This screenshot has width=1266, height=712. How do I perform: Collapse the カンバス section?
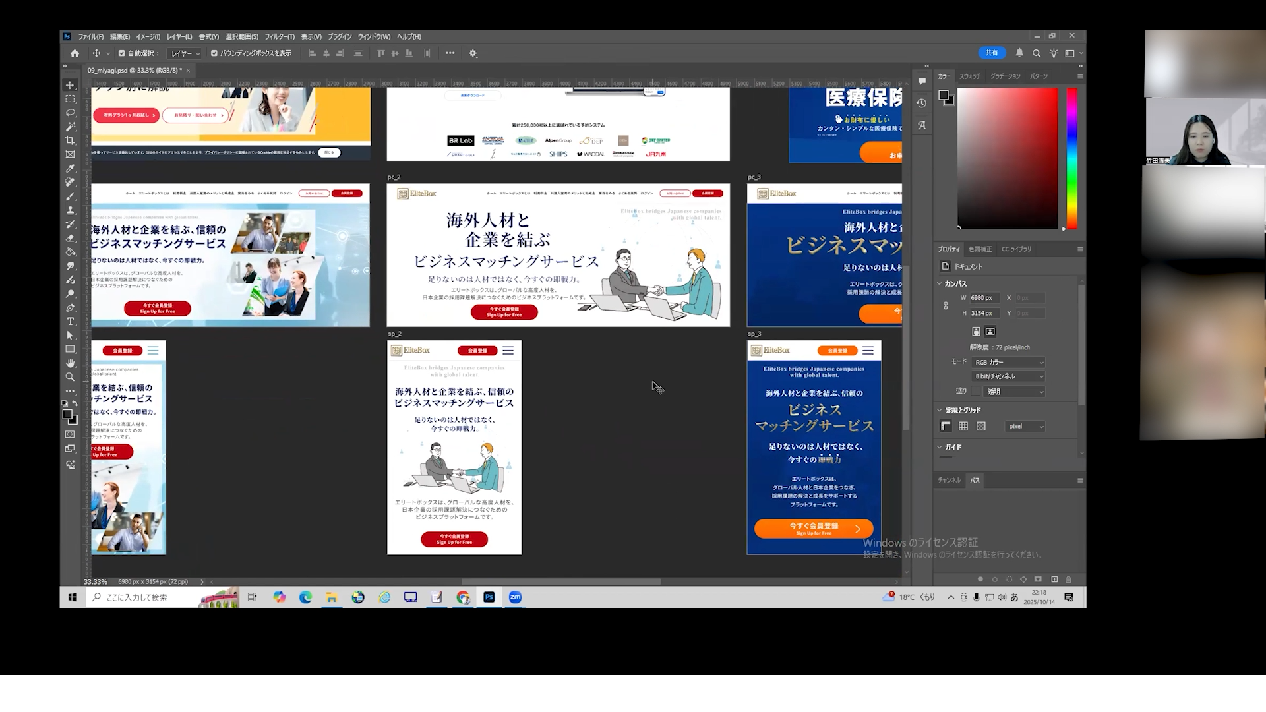(940, 283)
